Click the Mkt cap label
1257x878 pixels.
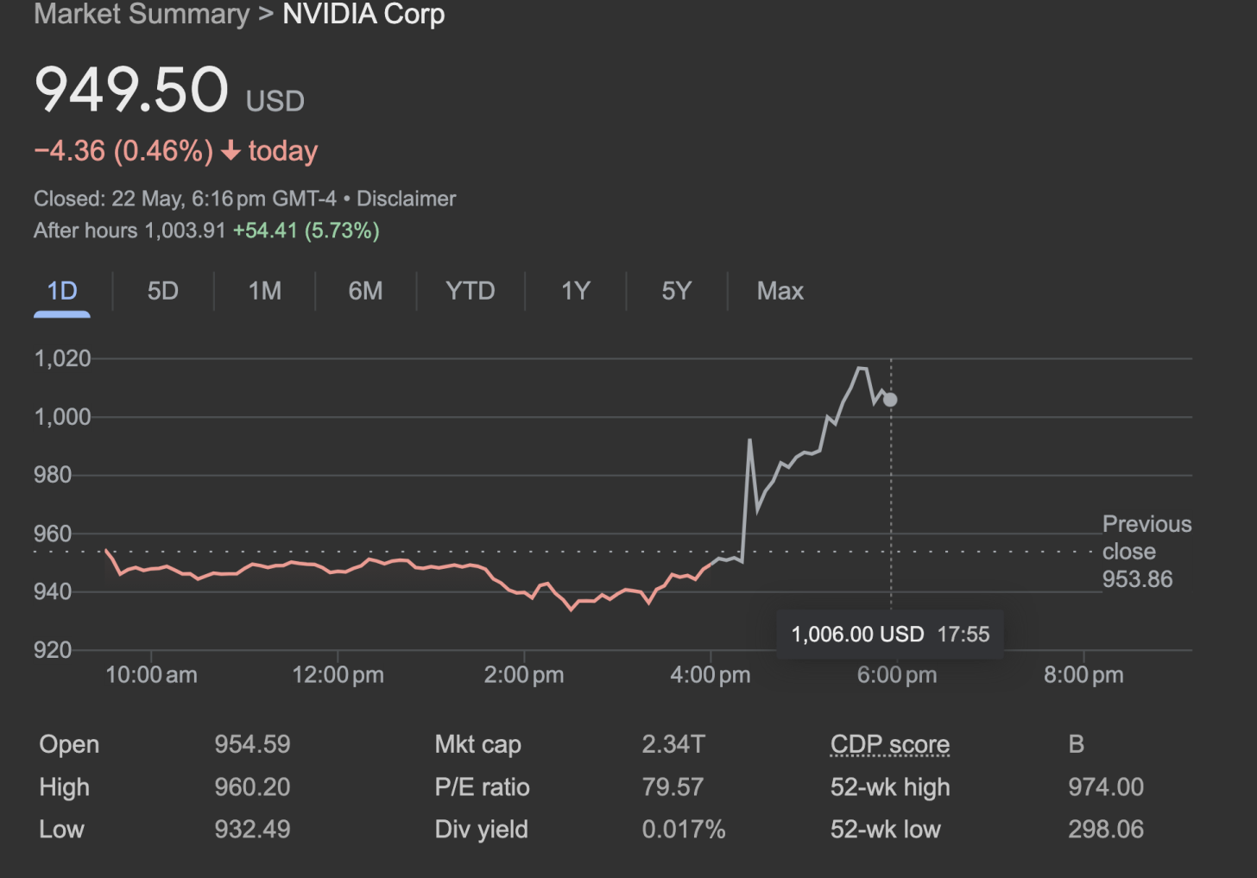coord(478,744)
